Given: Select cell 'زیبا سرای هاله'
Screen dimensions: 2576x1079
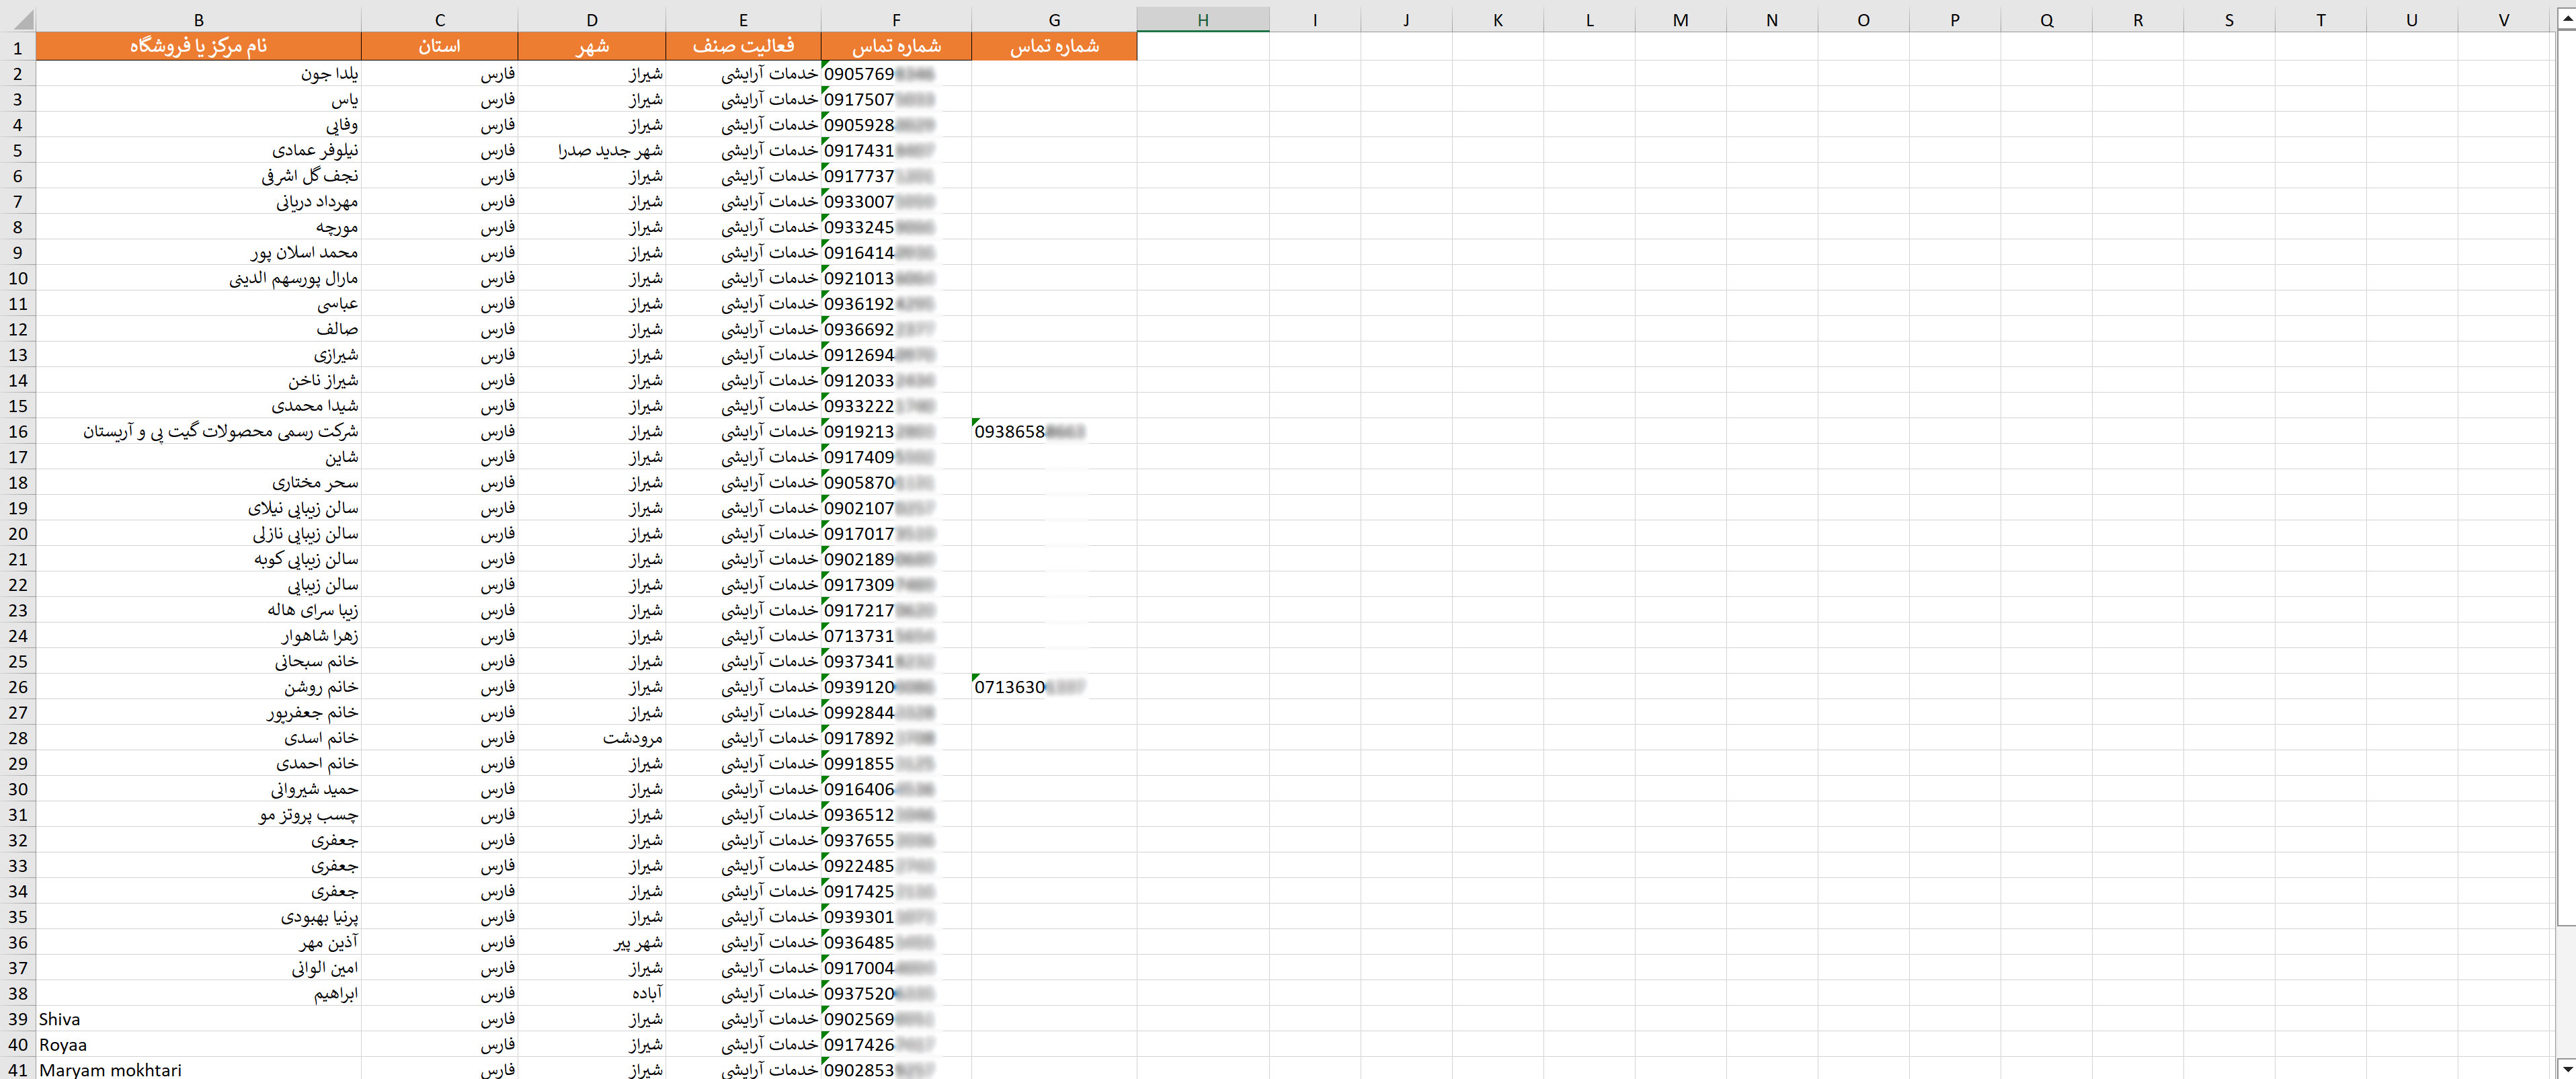Looking at the screenshot, I should (x=198, y=610).
